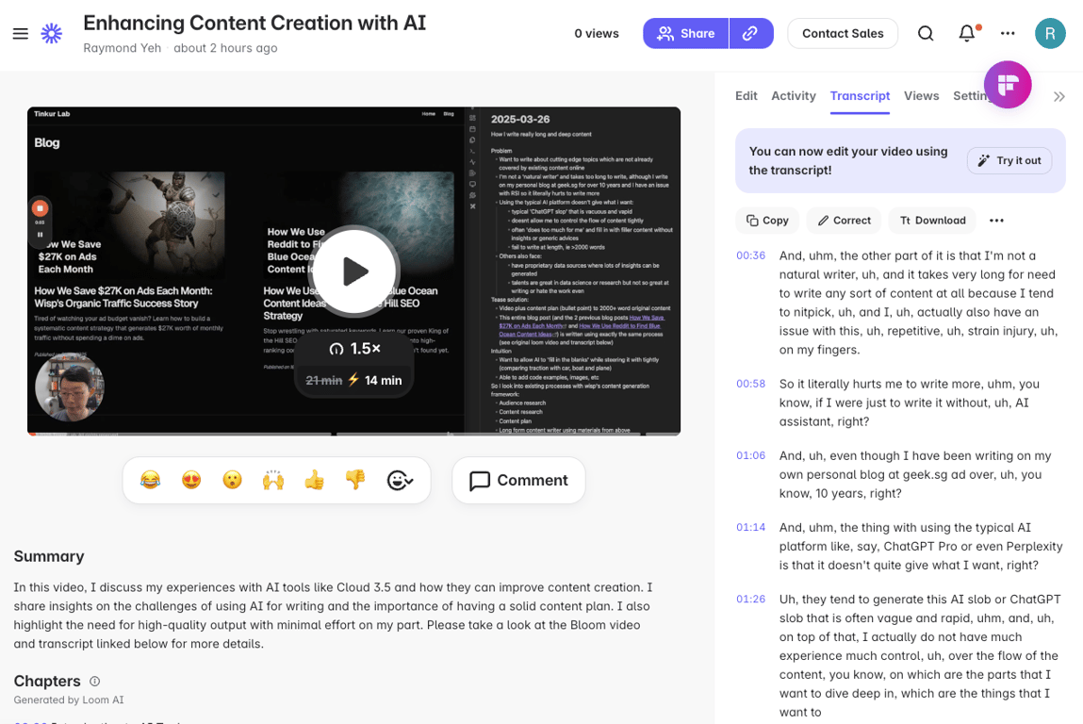Image resolution: width=1083 pixels, height=724 pixels.
Task: Click the Share button
Action: pos(686,33)
